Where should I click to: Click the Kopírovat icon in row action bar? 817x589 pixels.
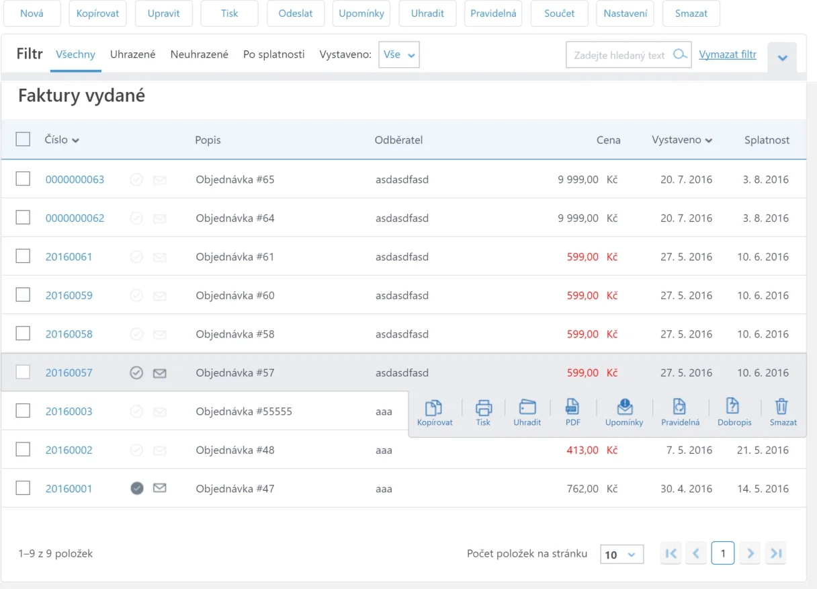pos(434,407)
